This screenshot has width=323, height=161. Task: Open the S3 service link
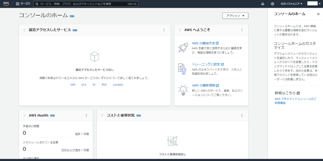pos(94,85)
